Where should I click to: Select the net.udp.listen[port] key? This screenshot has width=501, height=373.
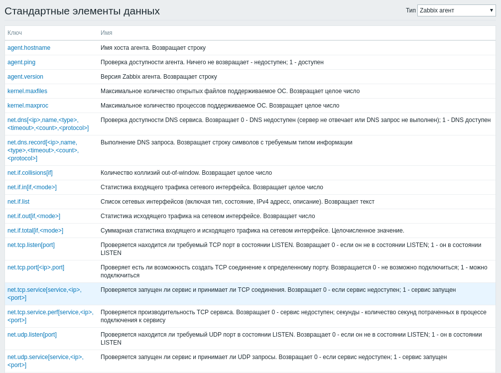[32, 335]
